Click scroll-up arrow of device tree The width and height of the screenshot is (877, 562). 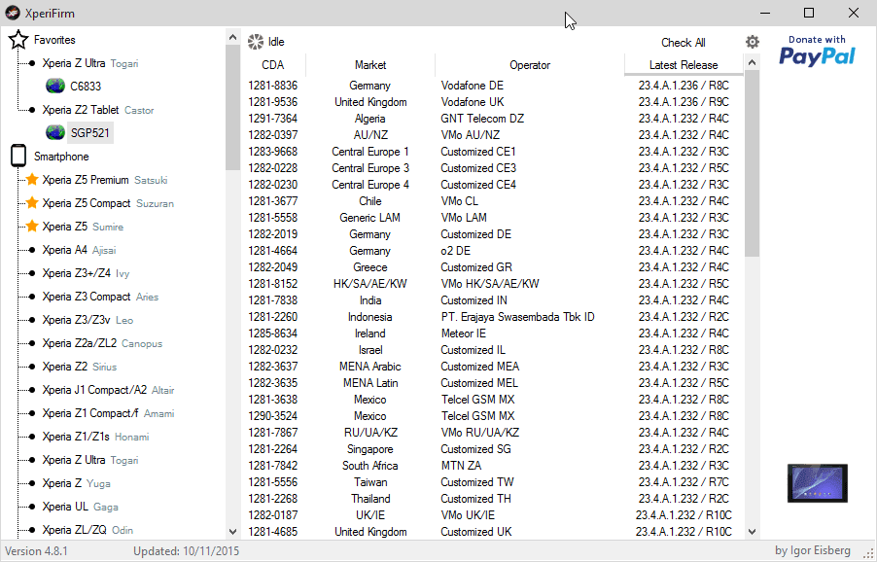[232, 38]
